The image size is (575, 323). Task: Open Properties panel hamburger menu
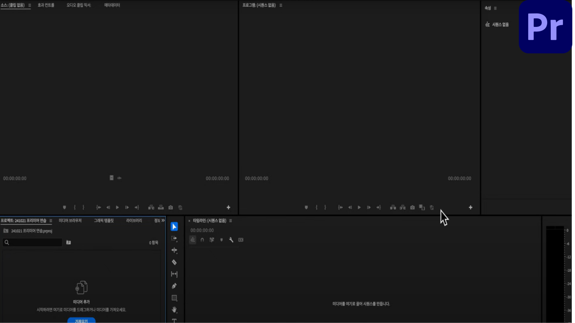coord(495,8)
